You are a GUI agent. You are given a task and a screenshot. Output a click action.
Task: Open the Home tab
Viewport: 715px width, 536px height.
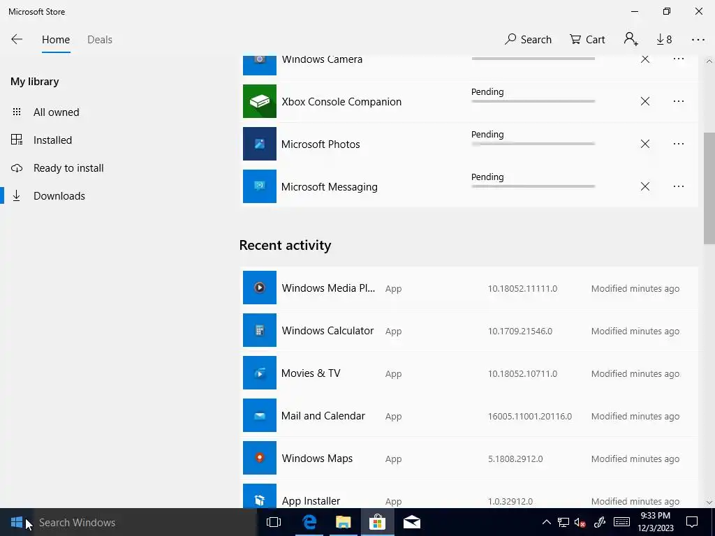(x=56, y=40)
